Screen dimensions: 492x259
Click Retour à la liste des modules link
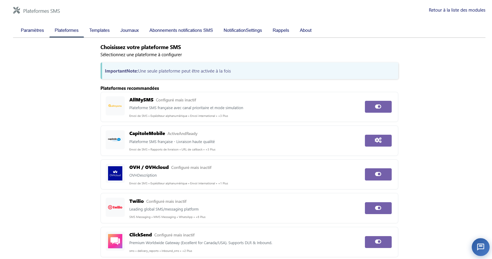(x=457, y=10)
